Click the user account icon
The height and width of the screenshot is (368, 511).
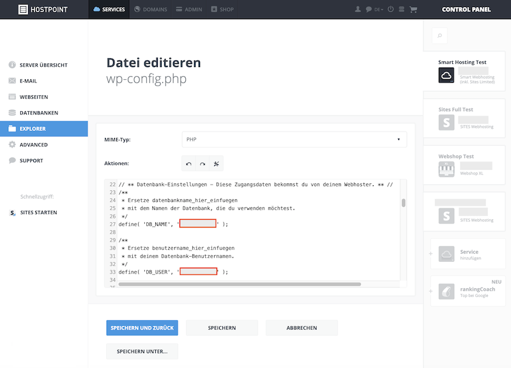point(358,10)
